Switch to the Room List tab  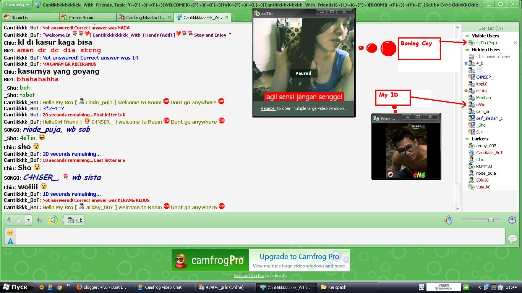[30, 18]
